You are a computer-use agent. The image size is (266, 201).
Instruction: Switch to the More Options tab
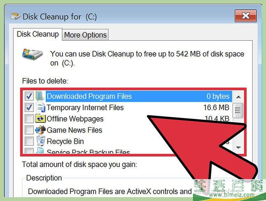pos(85,35)
